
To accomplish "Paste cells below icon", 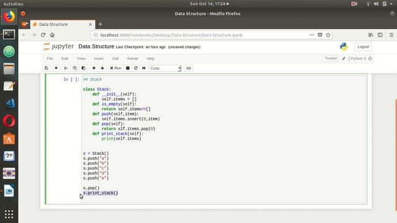I will (x=83, y=68).
